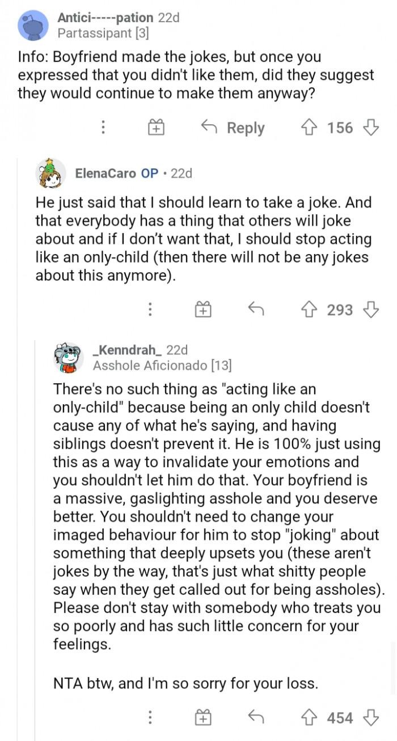397x741 pixels.
Task: Open overflow menu on _Kenndrah_'s comment
Action: (x=150, y=717)
